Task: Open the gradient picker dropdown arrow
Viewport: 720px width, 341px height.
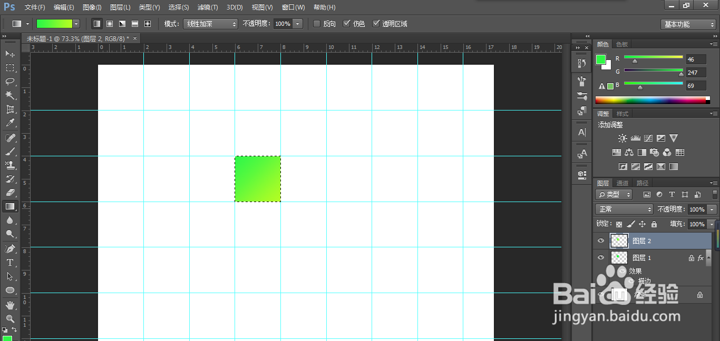Action: coord(76,24)
